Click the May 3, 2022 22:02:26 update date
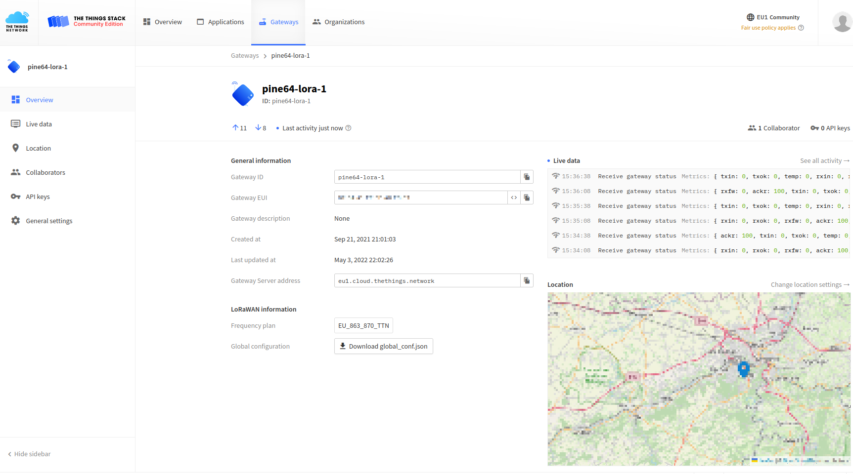This screenshot has width=853, height=474. (x=363, y=260)
